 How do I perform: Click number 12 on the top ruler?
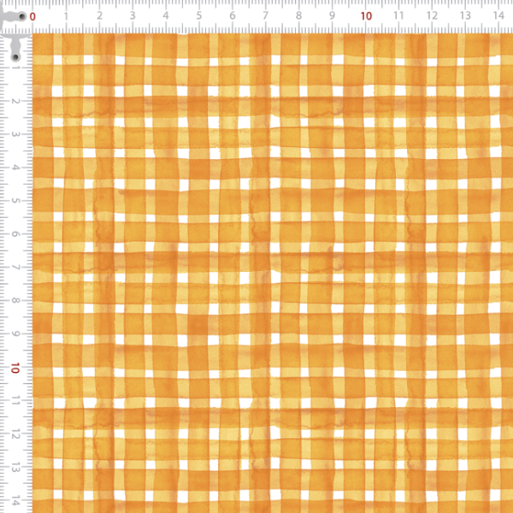(x=432, y=15)
